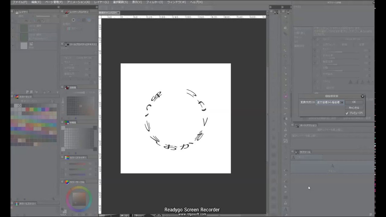Viewport: 386px width, 217px height.
Task: Select the 中間色 palette tab
Action: (71, 123)
